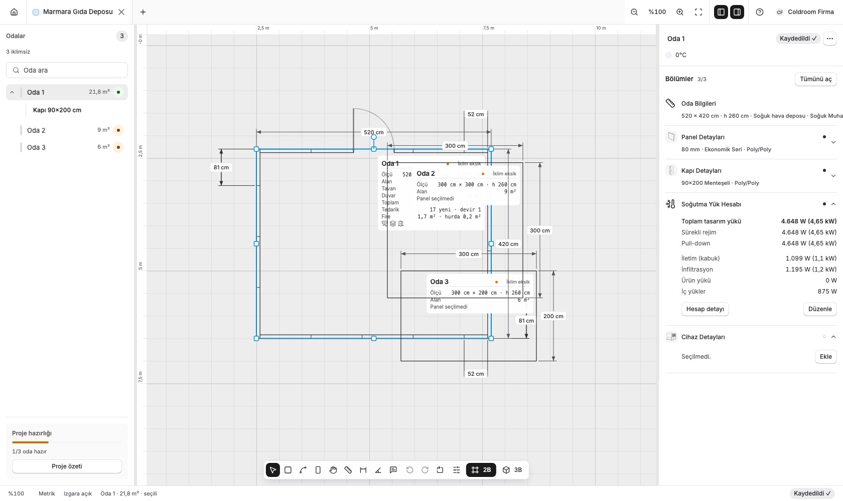Viewport: 843px width, 501px height.
Task: Click the Oda ara search field
Action: pyautogui.click(x=67, y=70)
